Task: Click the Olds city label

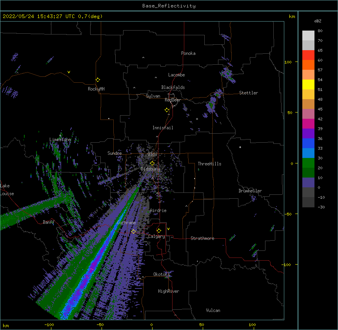Action: (x=152, y=154)
